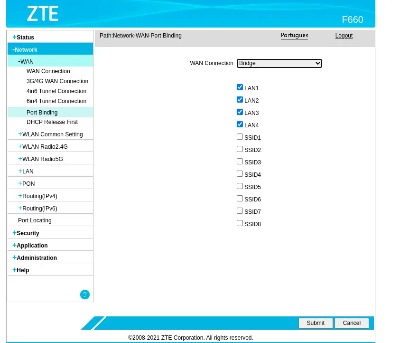Image resolution: width=400 pixels, height=343 pixels.
Task: Expand the Application menu section
Action: coord(30,246)
